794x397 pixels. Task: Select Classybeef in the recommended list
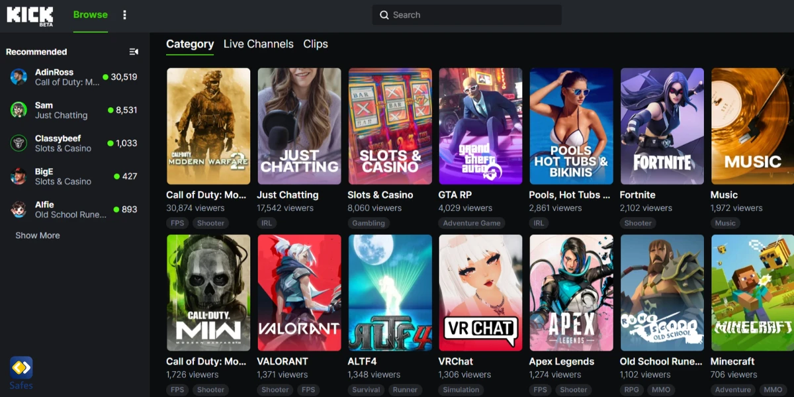tap(74, 143)
